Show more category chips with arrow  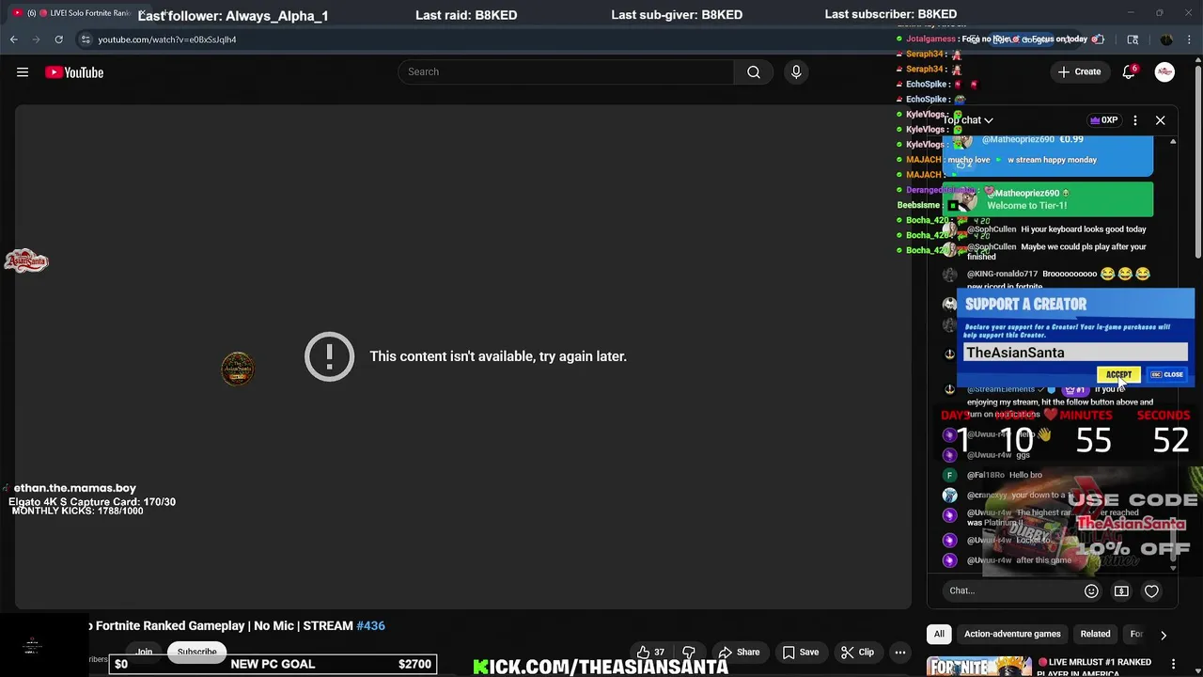pos(1164,635)
